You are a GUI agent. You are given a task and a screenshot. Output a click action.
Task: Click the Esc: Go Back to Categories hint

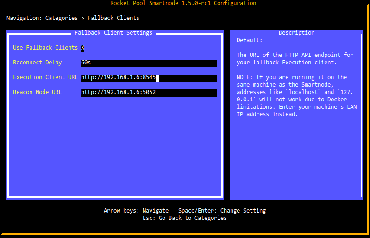[x=184, y=218]
